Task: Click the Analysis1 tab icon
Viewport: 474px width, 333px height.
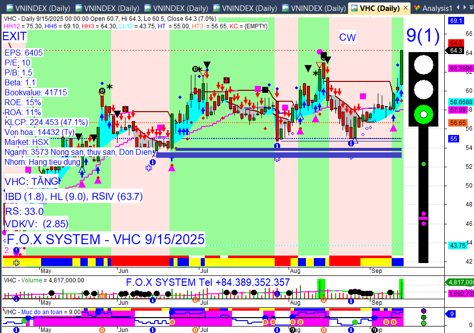Action: [x=417, y=8]
